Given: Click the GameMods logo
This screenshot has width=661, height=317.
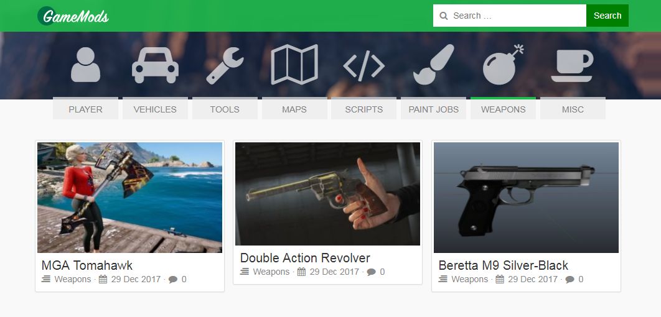Looking at the screenshot, I should pos(73,16).
